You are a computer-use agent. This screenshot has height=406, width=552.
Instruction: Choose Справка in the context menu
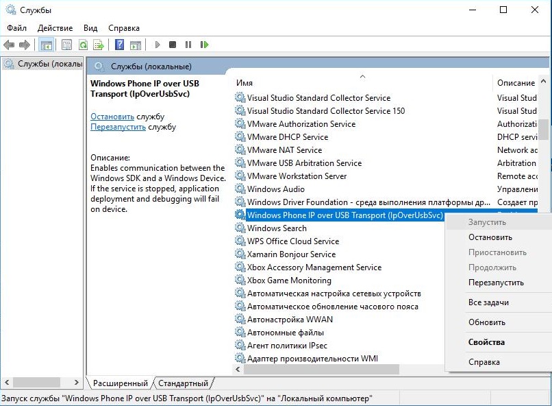click(484, 362)
